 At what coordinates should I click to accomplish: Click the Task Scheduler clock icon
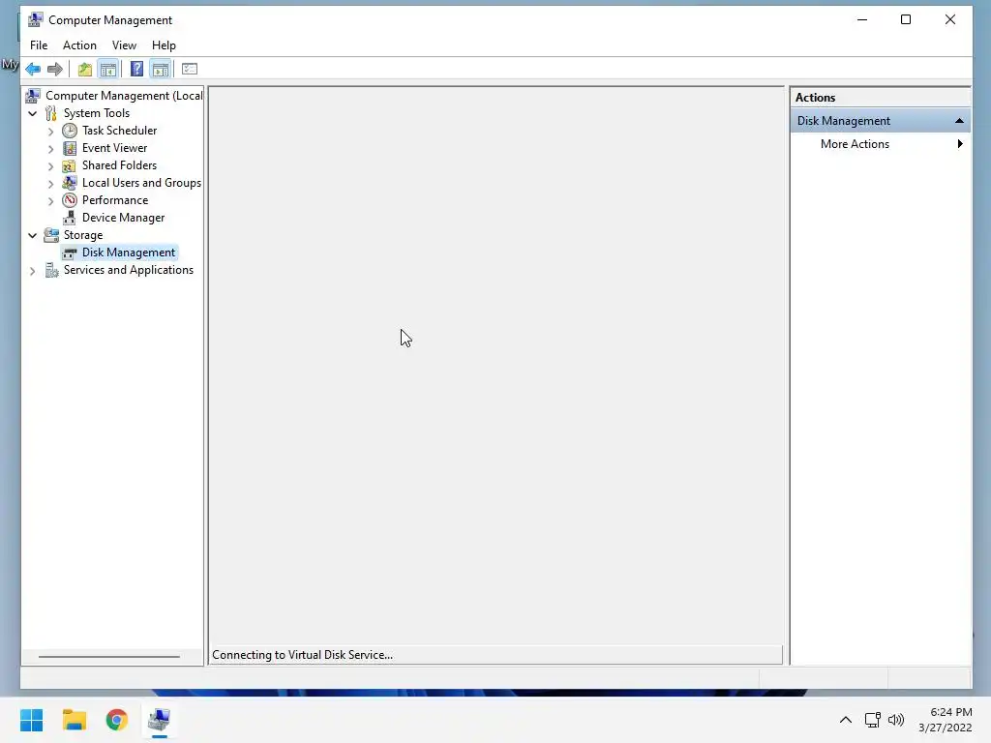click(x=70, y=131)
